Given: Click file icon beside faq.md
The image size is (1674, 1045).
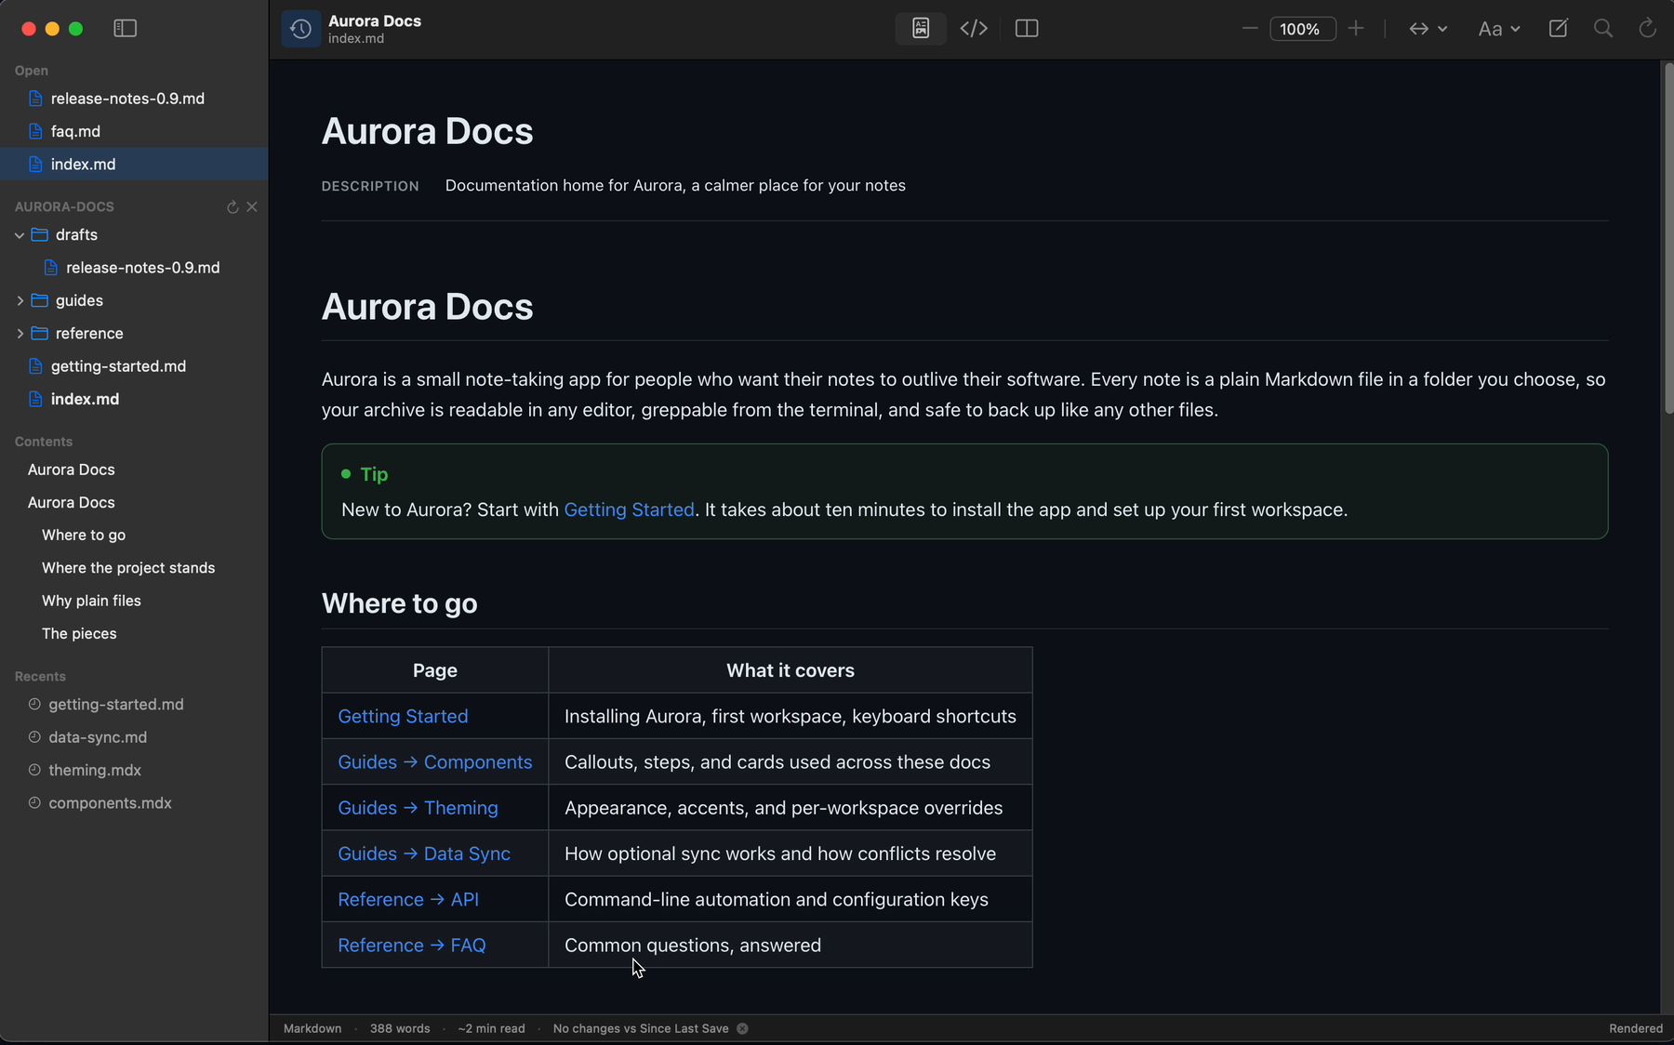Looking at the screenshot, I should click(35, 131).
